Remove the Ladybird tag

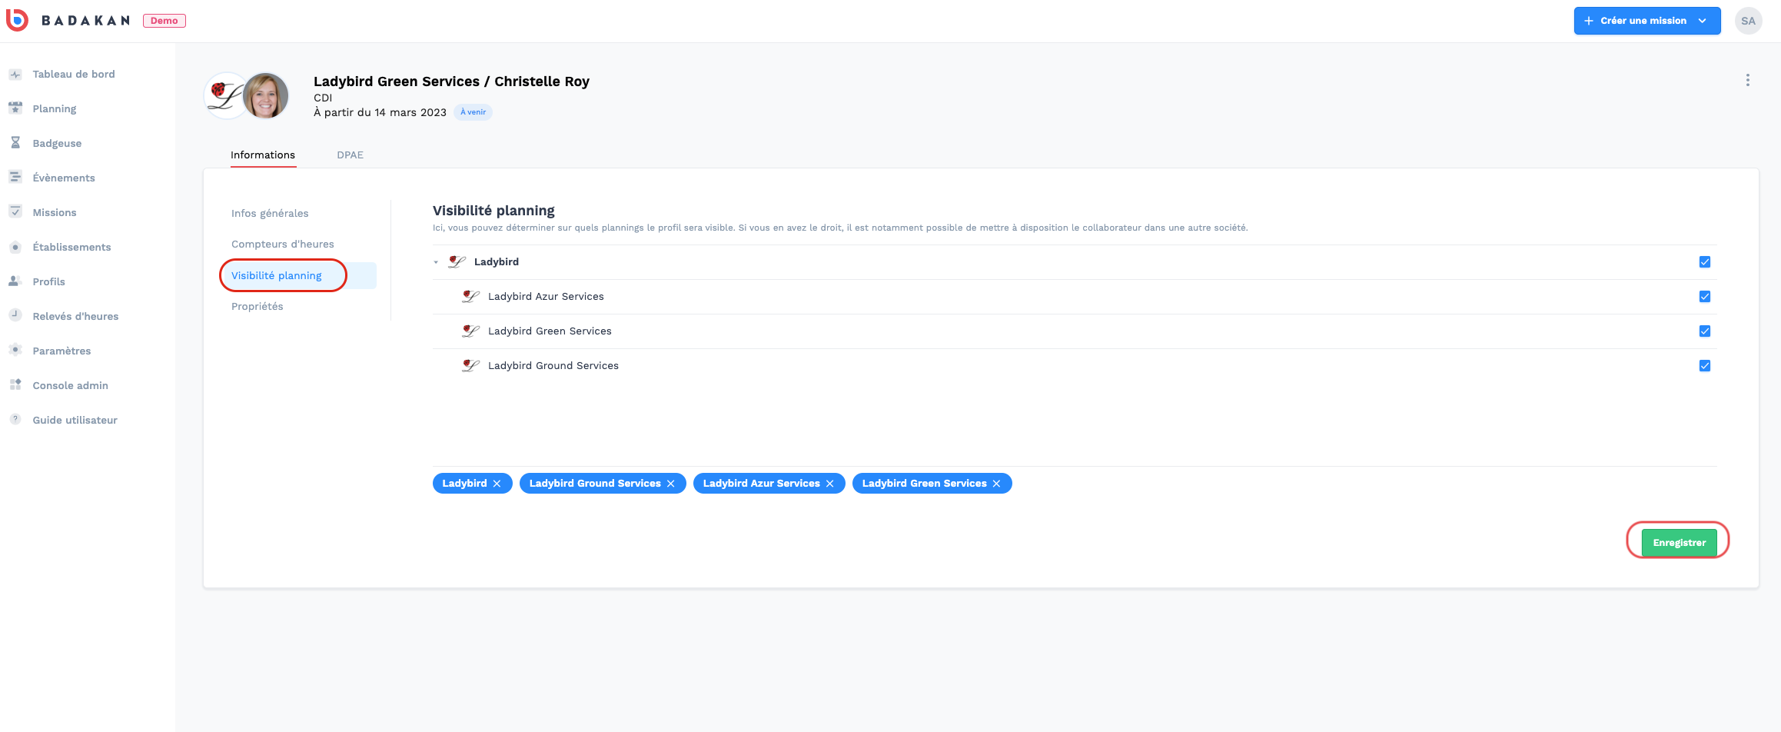(497, 484)
